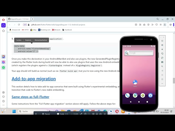
Task: Open Easy Setup sliders icon
Action: pyautogui.click(x=161, y=25)
